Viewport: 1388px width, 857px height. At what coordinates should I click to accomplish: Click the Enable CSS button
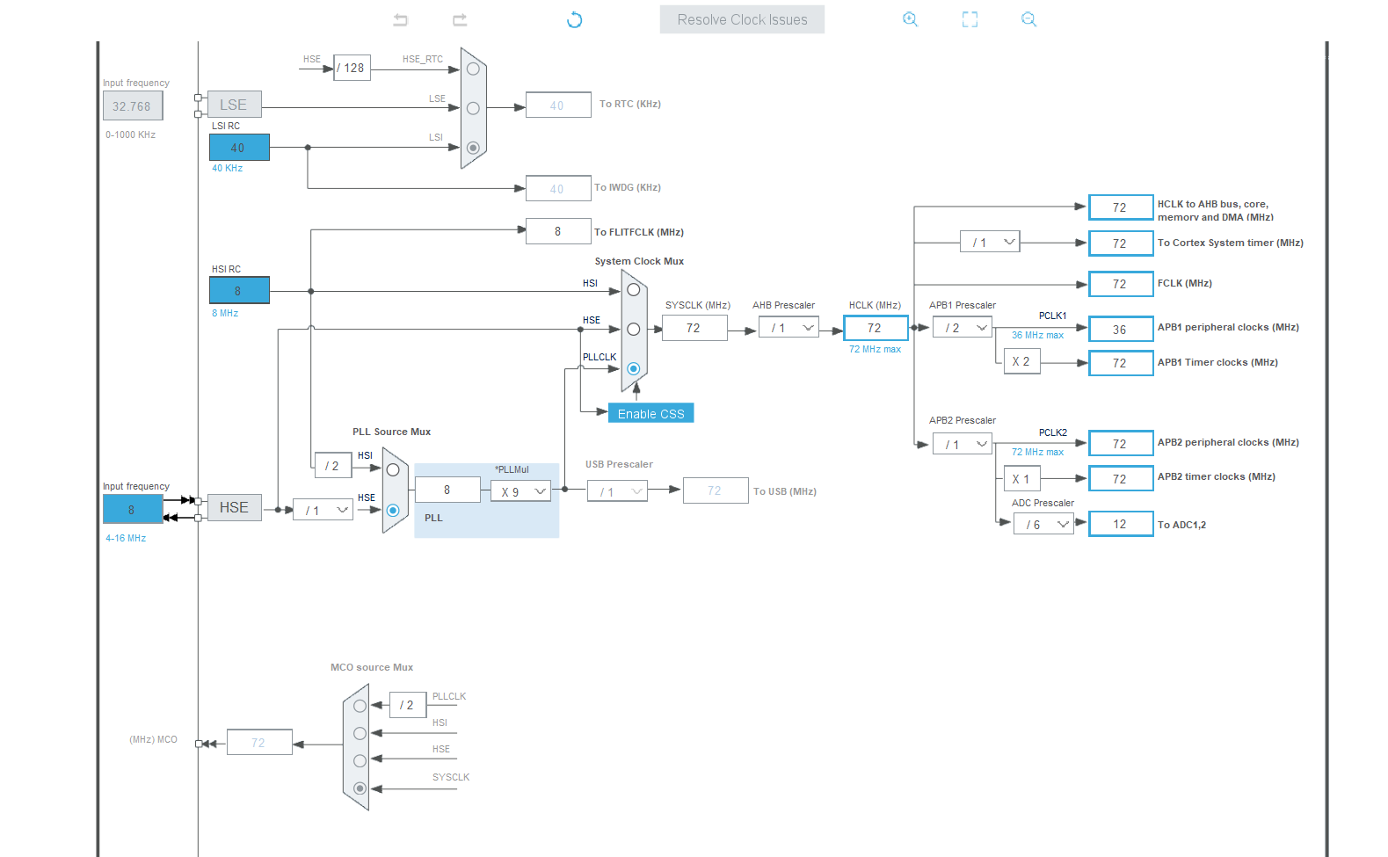[650, 413]
